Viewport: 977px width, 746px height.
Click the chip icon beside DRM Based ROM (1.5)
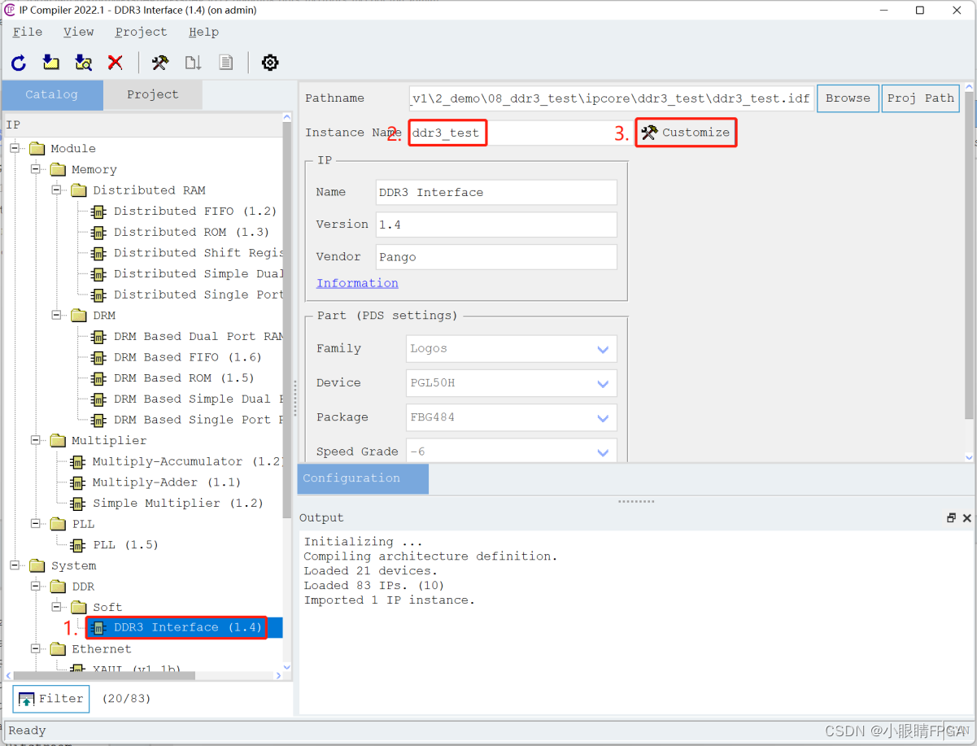(98, 378)
